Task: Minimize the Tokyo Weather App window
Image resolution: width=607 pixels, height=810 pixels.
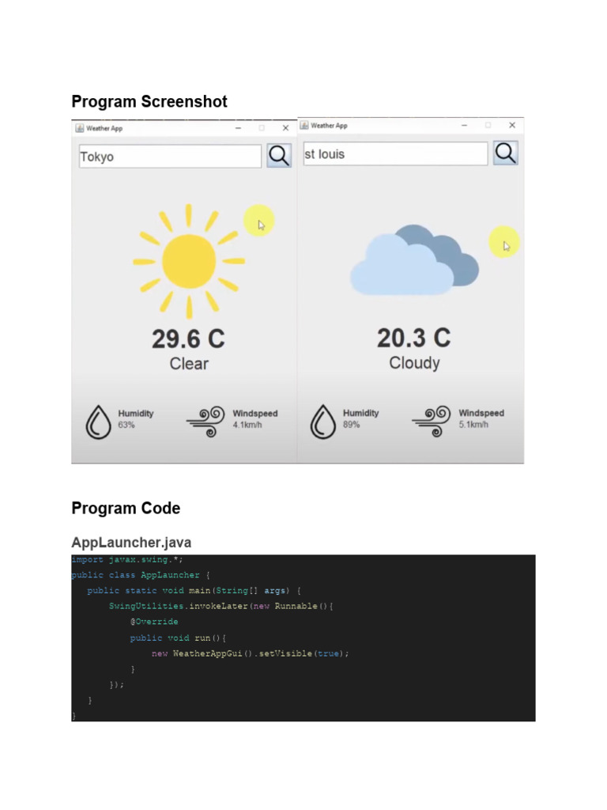Action: click(238, 128)
